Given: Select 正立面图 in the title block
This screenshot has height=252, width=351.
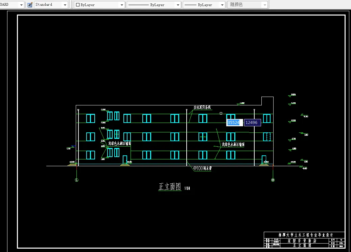Looking at the screenshot, I should click(x=302, y=246).
